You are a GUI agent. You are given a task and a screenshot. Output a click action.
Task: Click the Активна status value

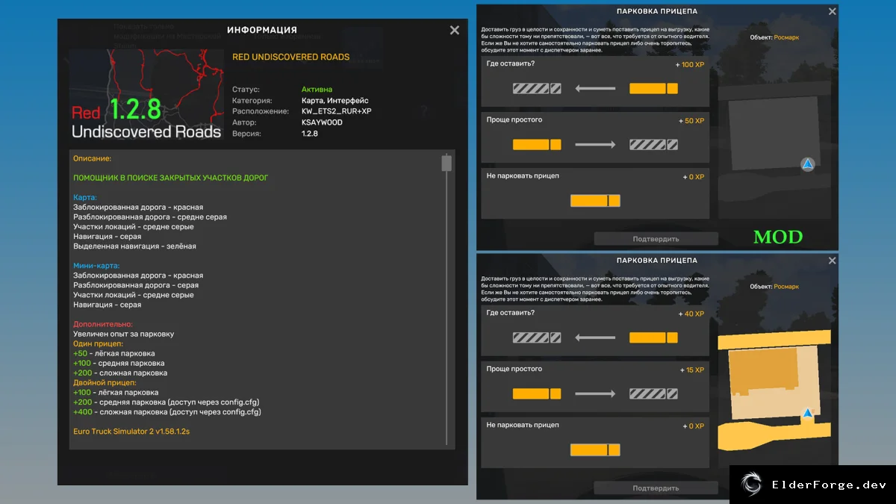317,90
